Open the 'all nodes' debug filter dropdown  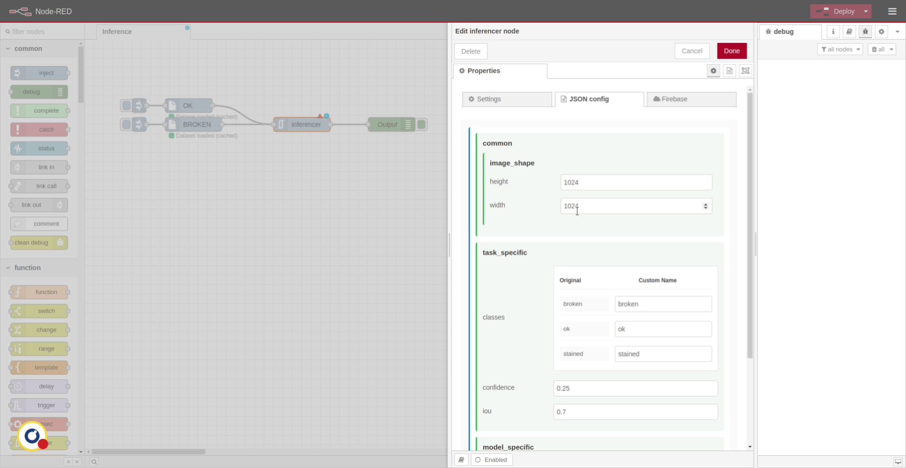tap(840, 49)
